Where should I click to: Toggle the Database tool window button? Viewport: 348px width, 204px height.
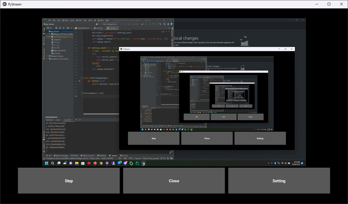pyautogui.click(x=172, y=32)
